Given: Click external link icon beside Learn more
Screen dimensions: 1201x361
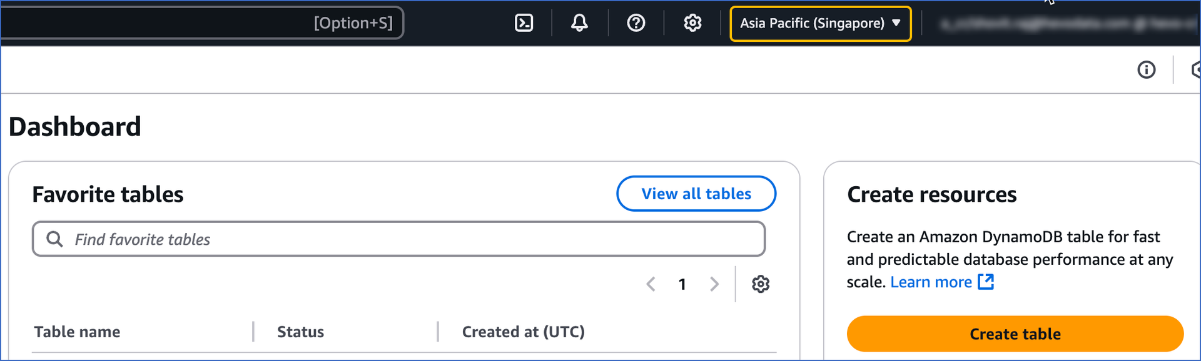Looking at the screenshot, I should (x=986, y=282).
